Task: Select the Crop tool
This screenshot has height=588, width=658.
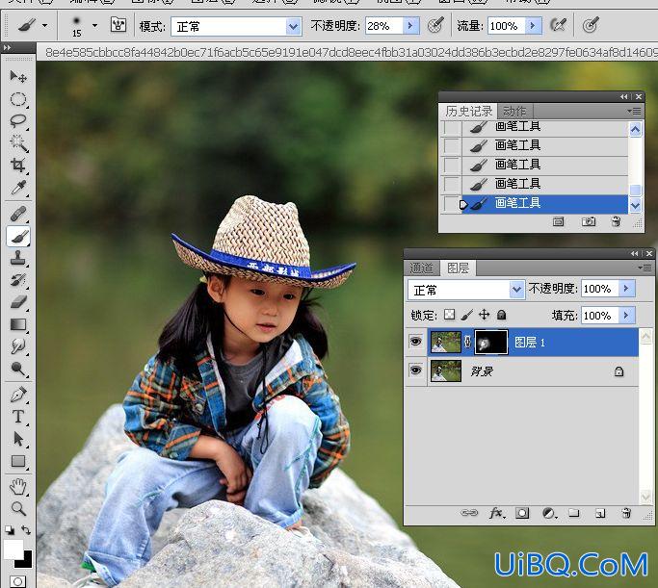Action: [x=18, y=166]
